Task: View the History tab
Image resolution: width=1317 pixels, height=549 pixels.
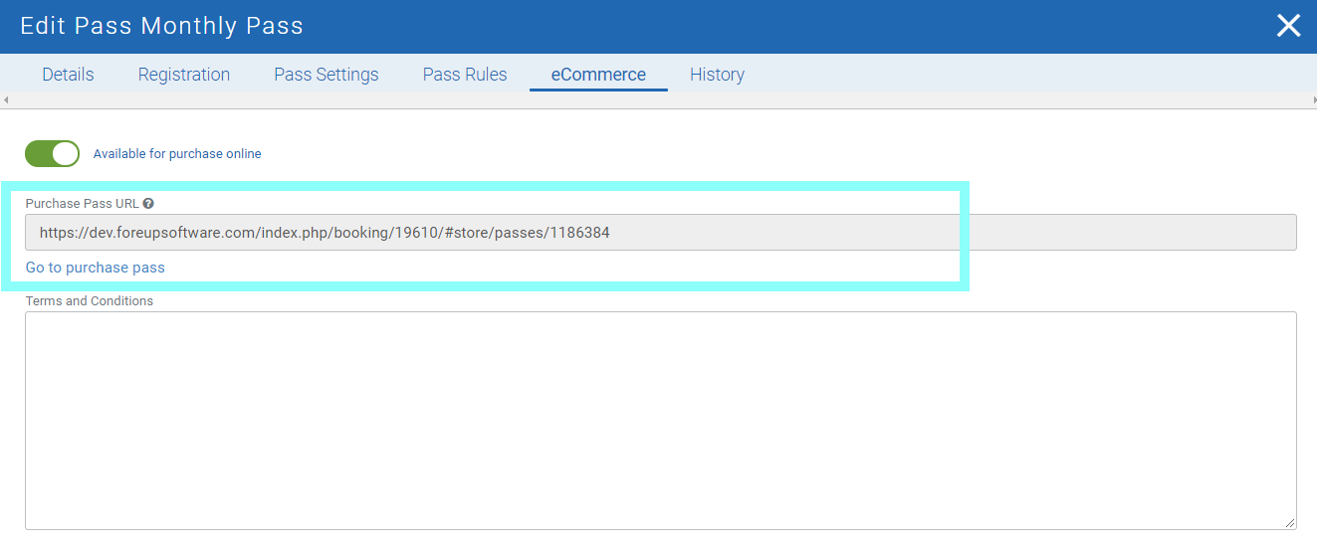Action: (x=717, y=75)
